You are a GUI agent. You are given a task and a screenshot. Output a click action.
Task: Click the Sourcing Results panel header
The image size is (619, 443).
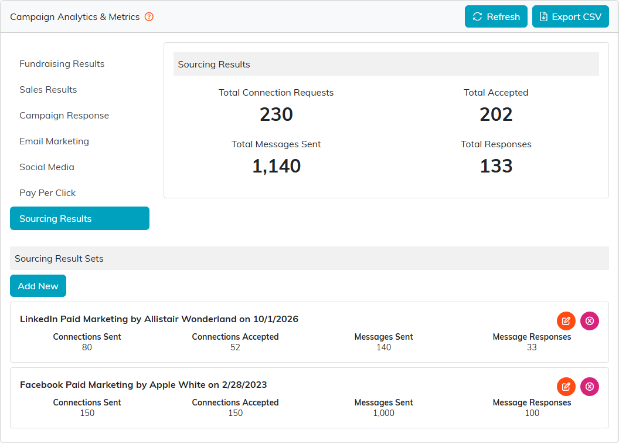pyautogui.click(x=386, y=64)
